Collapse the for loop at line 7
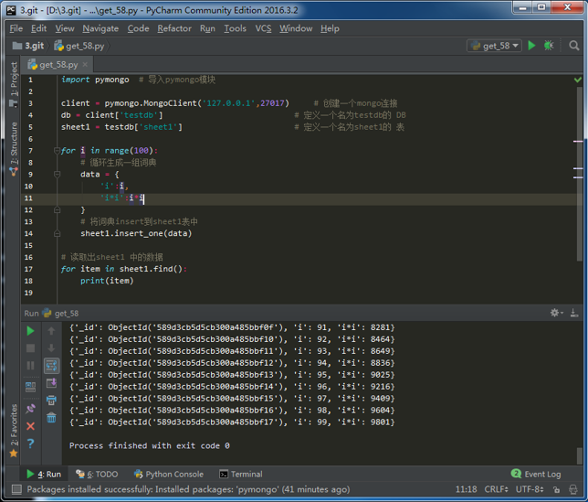This screenshot has height=502, width=588. (57, 151)
